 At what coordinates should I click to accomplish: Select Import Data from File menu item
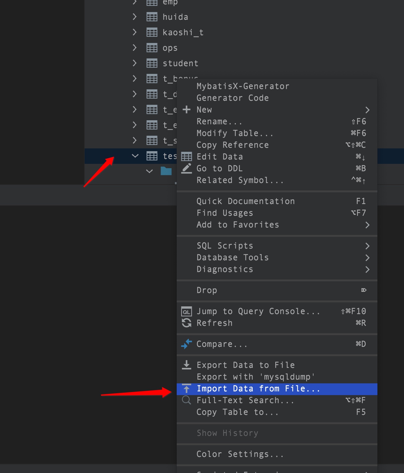click(258, 389)
